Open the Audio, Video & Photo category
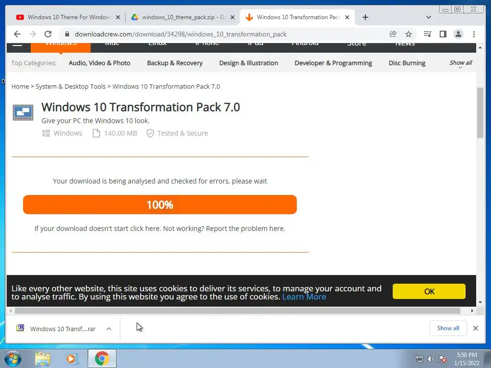The image size is (491, 368). [x=100, y=63]
